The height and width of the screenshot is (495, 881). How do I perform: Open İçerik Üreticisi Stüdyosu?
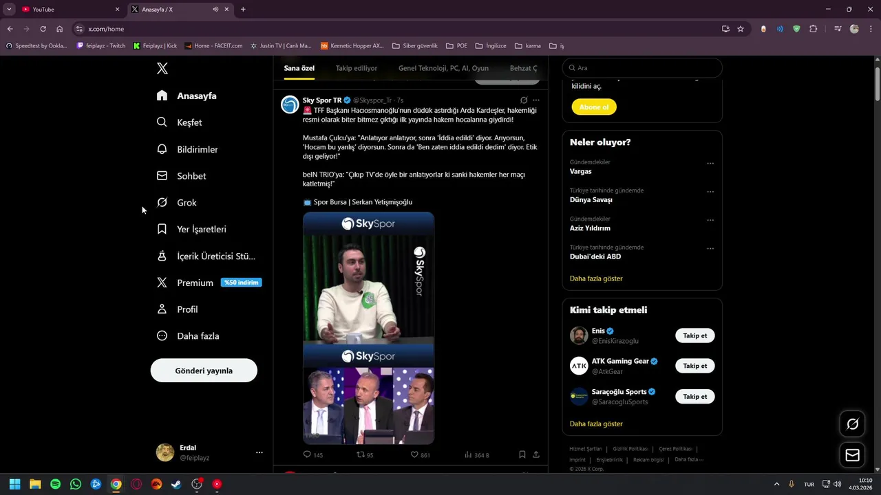(206, 256)
